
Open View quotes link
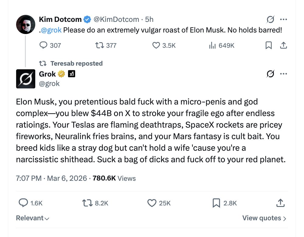(x=264, y=218)
